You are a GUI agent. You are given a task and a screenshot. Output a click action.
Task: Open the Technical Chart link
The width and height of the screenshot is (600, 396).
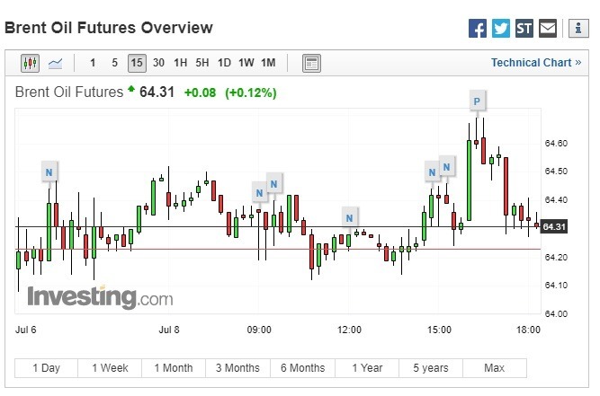click(x=536, y=63)
